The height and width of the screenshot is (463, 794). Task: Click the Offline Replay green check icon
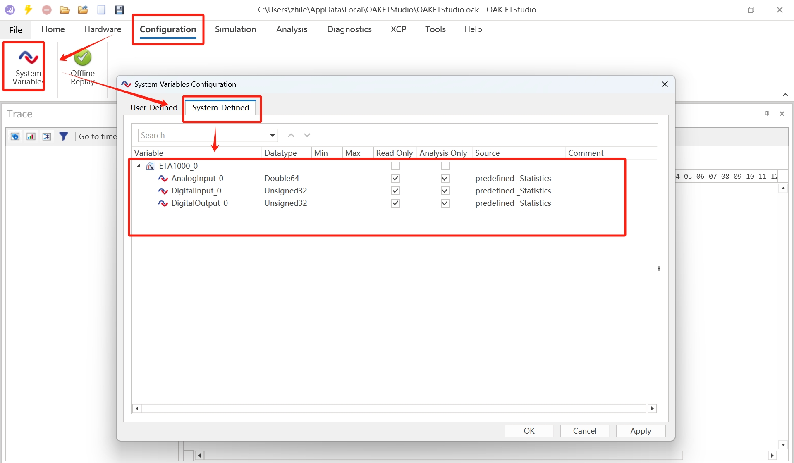(83, 58)
